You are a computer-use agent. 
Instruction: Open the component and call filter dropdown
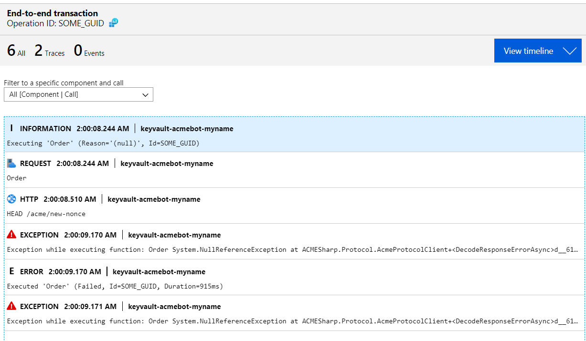tap(78, 94)
